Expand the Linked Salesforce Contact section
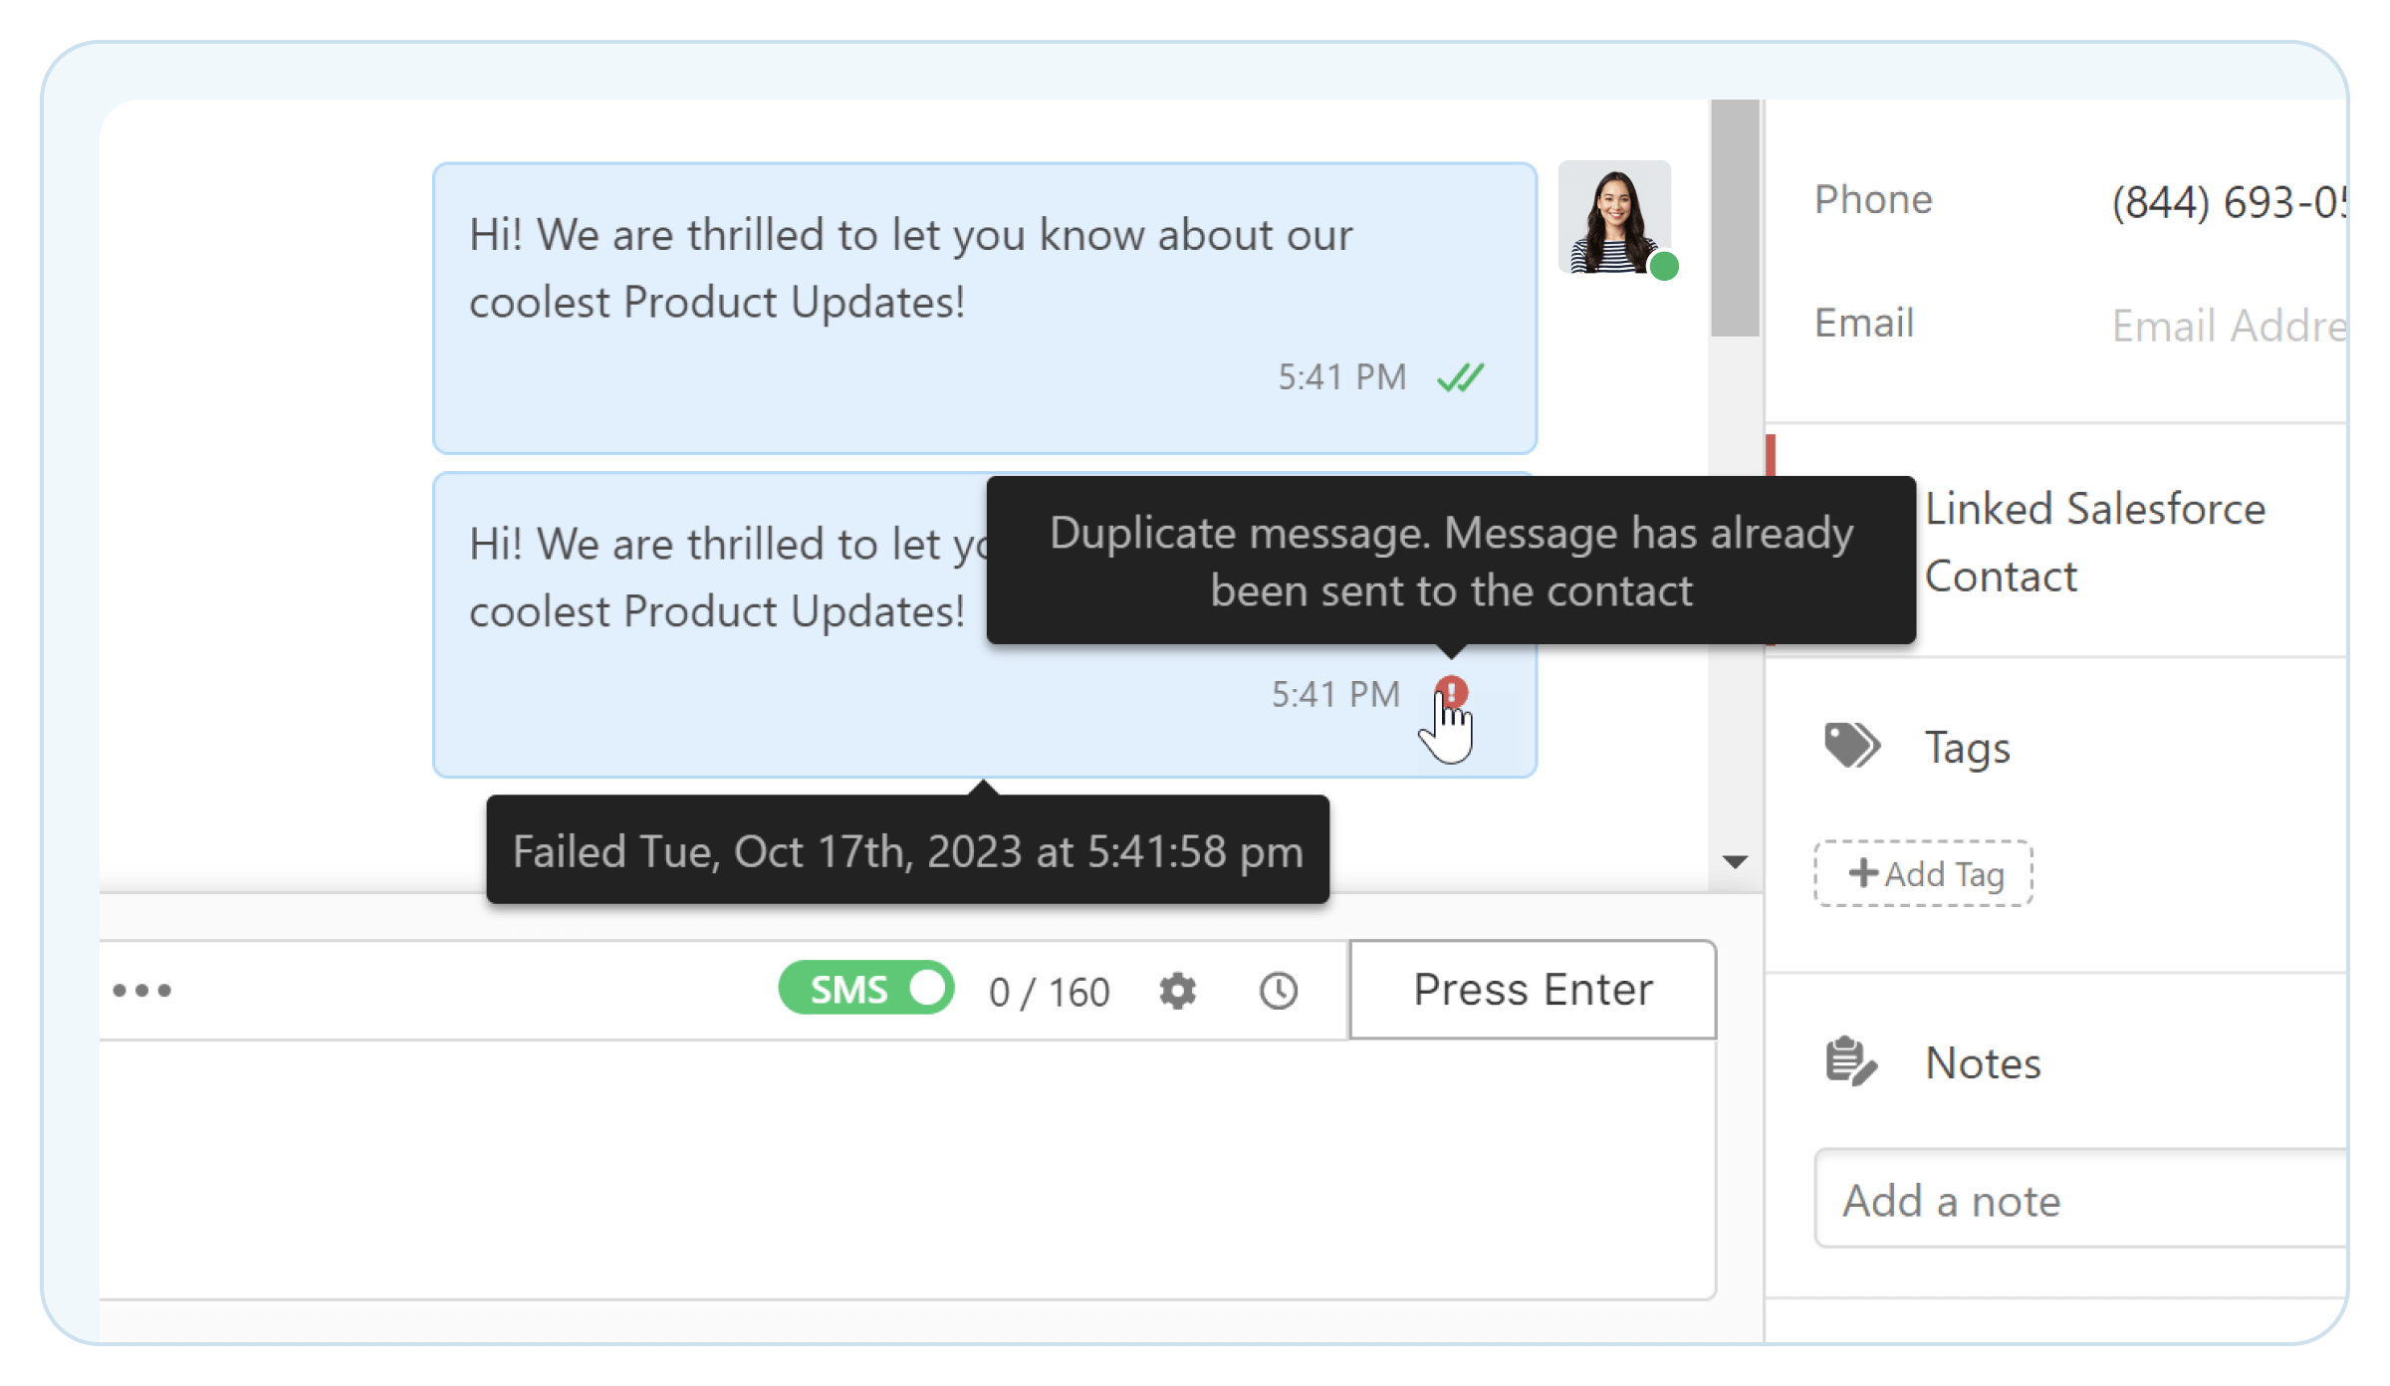 [2091, 543]
